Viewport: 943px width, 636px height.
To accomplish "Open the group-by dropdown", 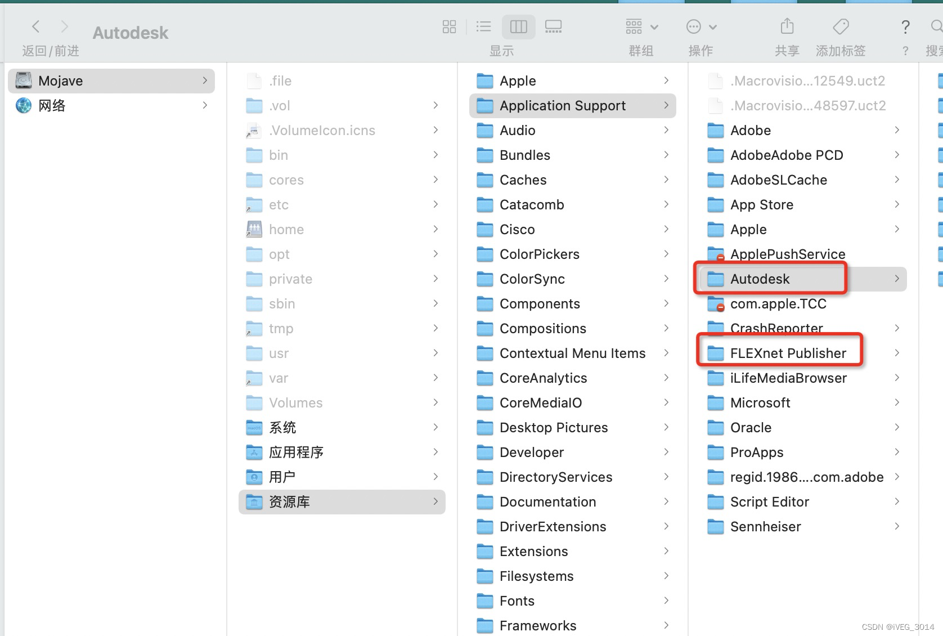I will (x=641, y=26).
